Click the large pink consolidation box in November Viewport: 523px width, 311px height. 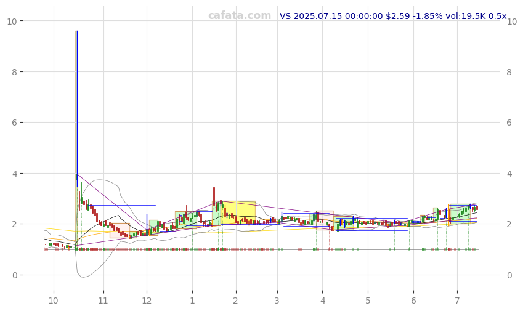click(x=120, y=230)
